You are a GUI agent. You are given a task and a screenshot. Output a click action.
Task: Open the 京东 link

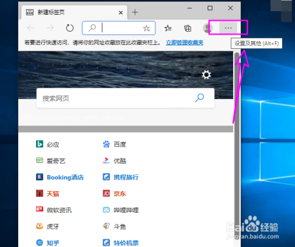pos(120,194)
